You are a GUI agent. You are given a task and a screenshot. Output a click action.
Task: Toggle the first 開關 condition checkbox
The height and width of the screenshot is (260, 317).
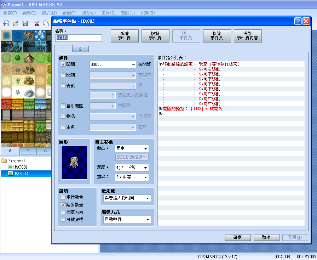(x=63, y=64)
